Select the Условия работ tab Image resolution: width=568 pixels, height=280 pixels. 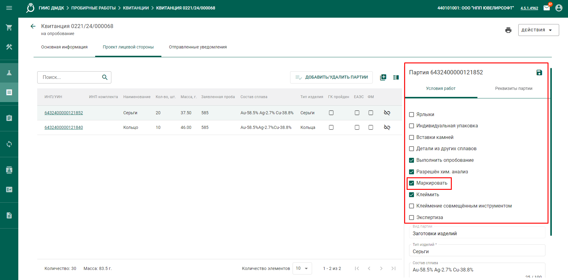[441, 88]
